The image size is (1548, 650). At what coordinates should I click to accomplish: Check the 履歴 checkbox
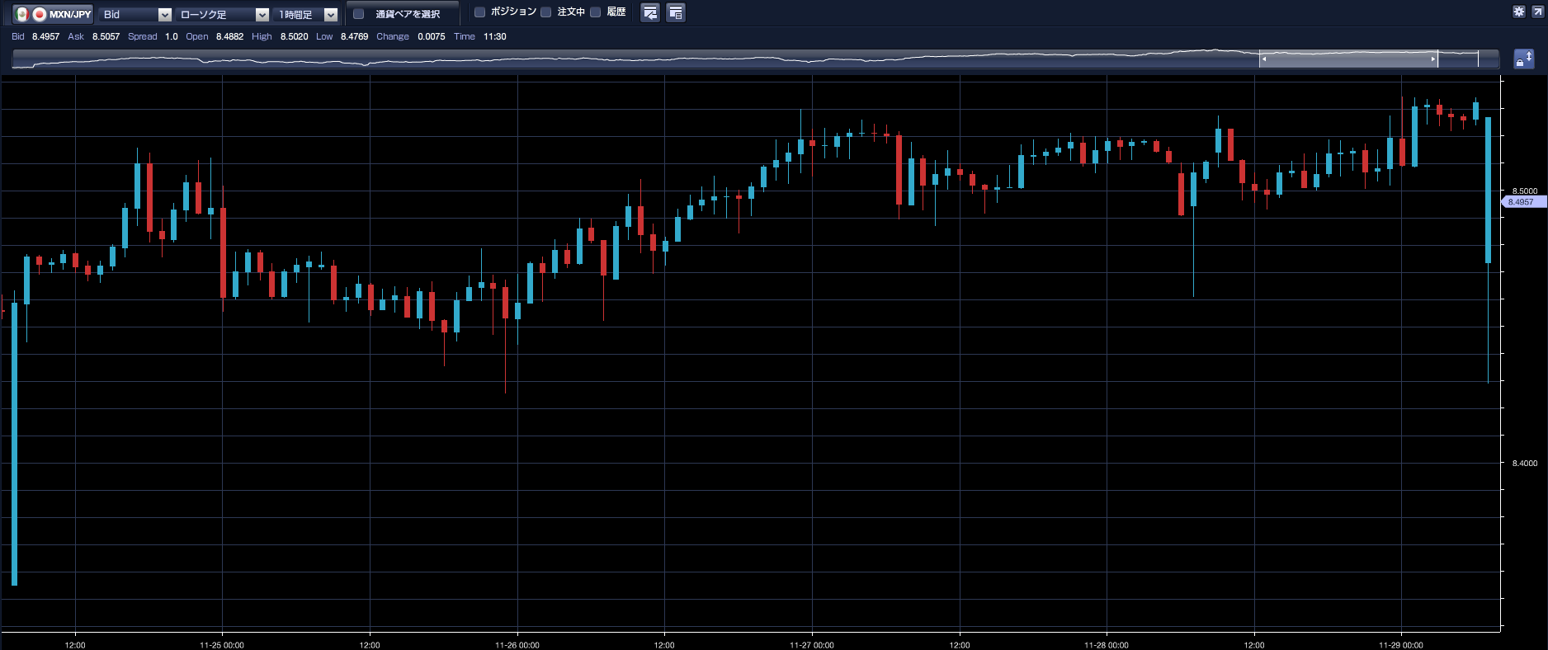pos(596,12)
